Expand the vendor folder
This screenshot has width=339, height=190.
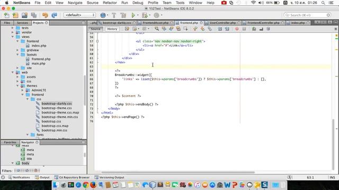13,32
